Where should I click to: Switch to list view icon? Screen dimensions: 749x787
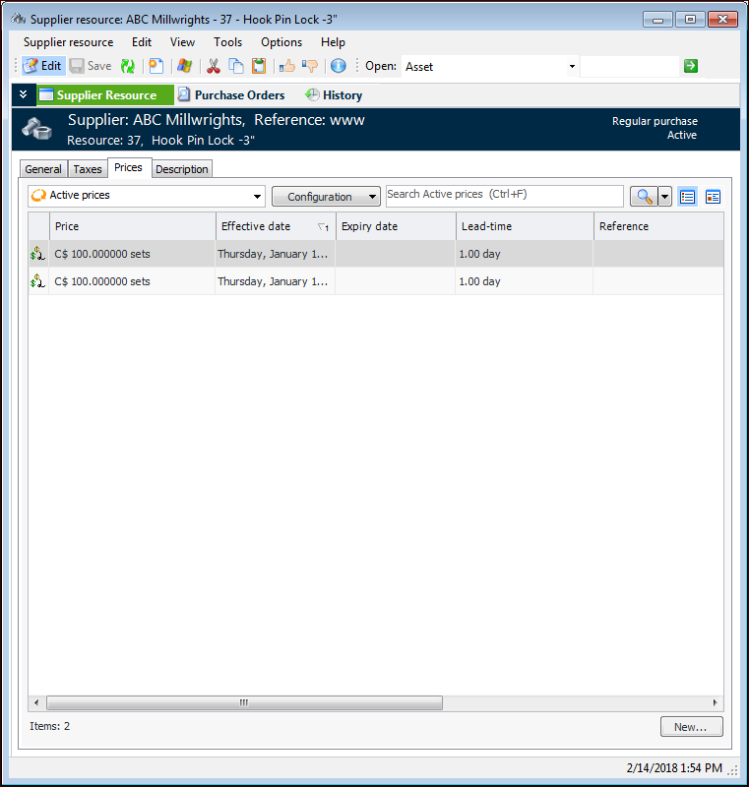(687, 196)
